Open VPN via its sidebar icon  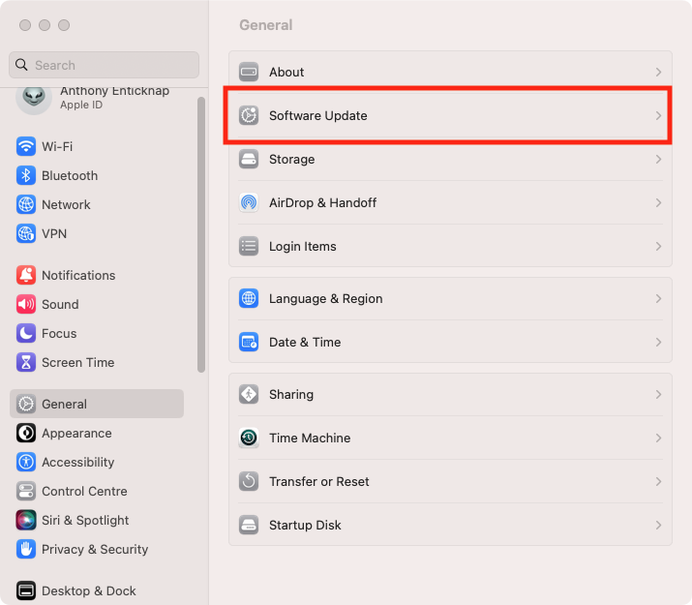point(26,234)
